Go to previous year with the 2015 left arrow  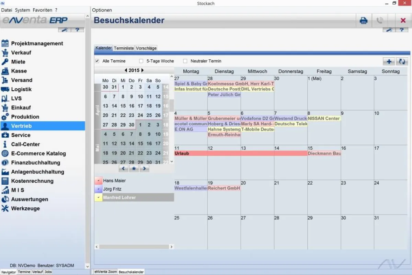tap(126, 70)
